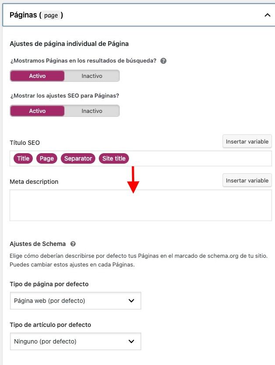Select the Page variable tag

click(47, 158)
